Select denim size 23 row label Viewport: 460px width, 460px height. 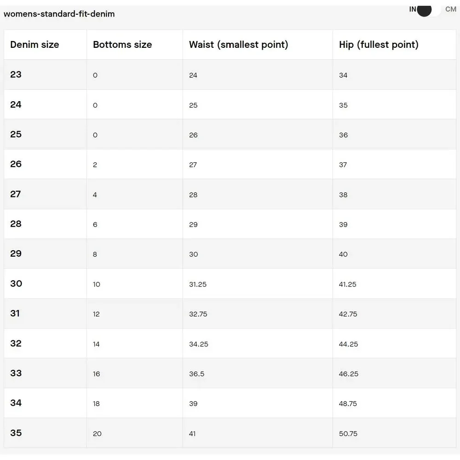pos(16,75)
